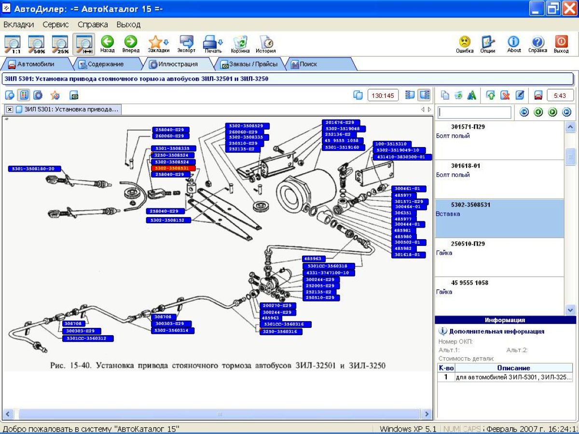
Task: Select part 250510-П29 Гайка in list
Action: click(499, 257)
